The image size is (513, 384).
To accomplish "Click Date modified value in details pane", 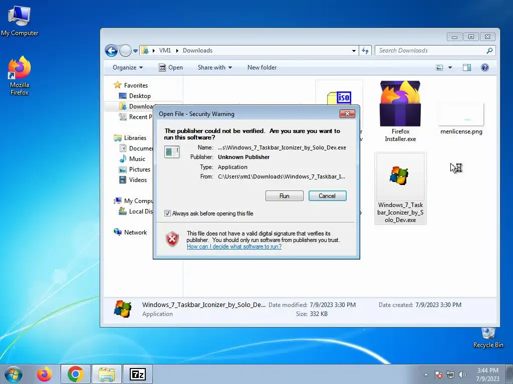I will (x=333, y=305).
